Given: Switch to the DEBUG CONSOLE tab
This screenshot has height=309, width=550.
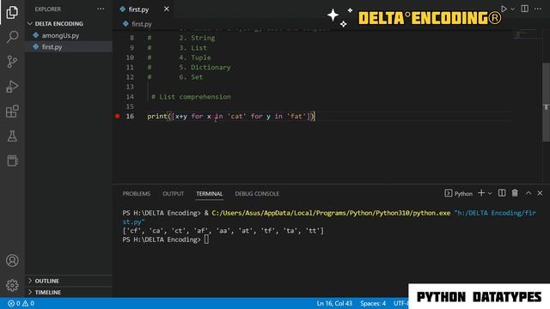Looking at the screenshot, I should pyautogui.click(x=257, y=194).
